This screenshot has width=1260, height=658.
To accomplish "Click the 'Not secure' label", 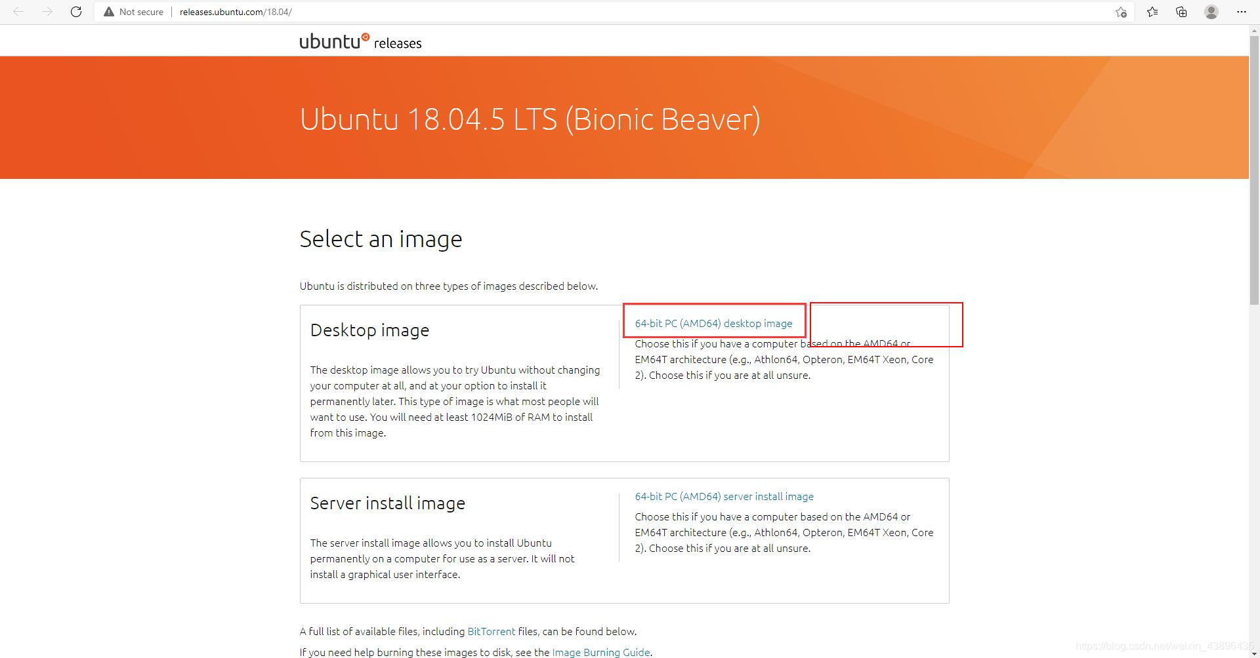I will [141, 12].
